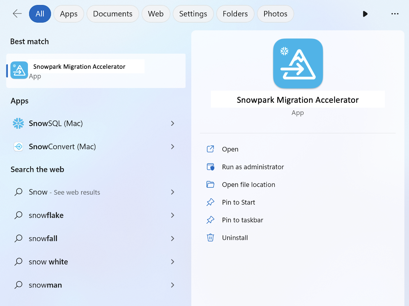Image resolution: width=409 pixels, height=306 pixels.
Task: Open the ellipsis options menu
Action: [395, 14]
